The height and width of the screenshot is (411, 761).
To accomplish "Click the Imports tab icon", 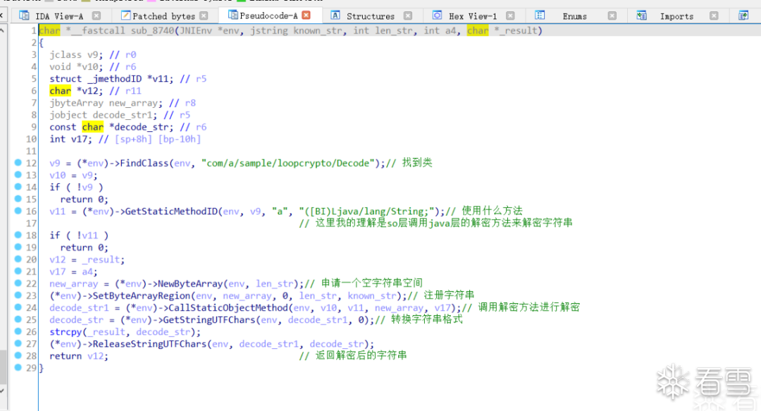I will (x=642, y=16).
